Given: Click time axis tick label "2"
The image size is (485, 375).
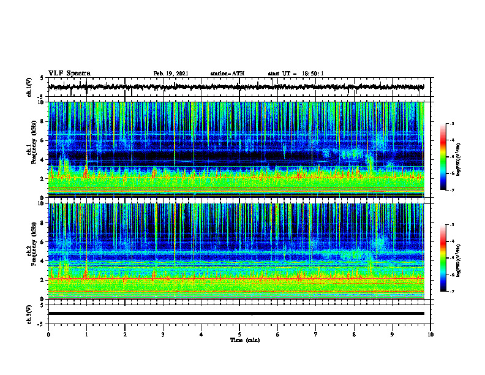Looking at the screenshot, I should tap(125, 335).
